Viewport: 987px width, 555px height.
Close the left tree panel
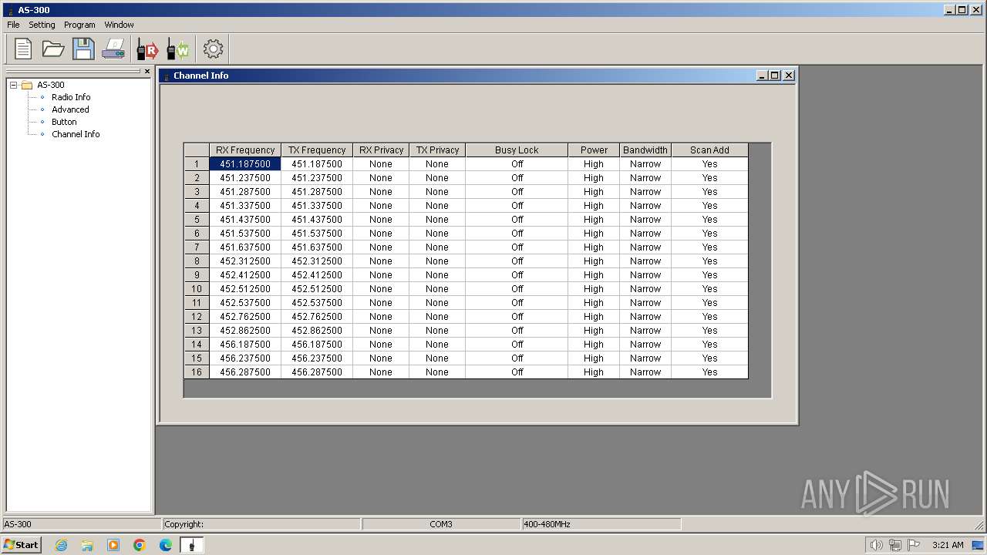pyautogui.click(x=147, y=72)
